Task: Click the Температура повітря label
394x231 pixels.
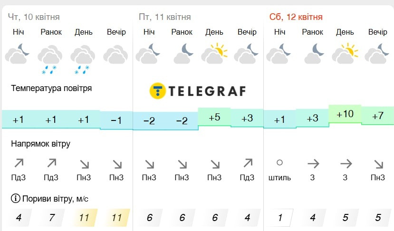Action: click(x=51, y=88)
